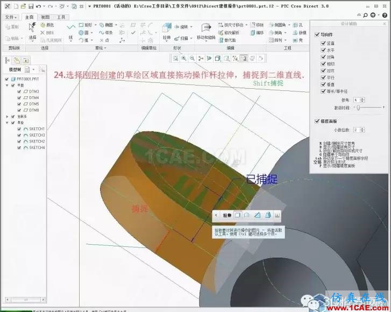Image resolution: width=391 pixels, height=312 pixels.
Task: Click the search magnifier icon near help
Action: pos(366,16)
